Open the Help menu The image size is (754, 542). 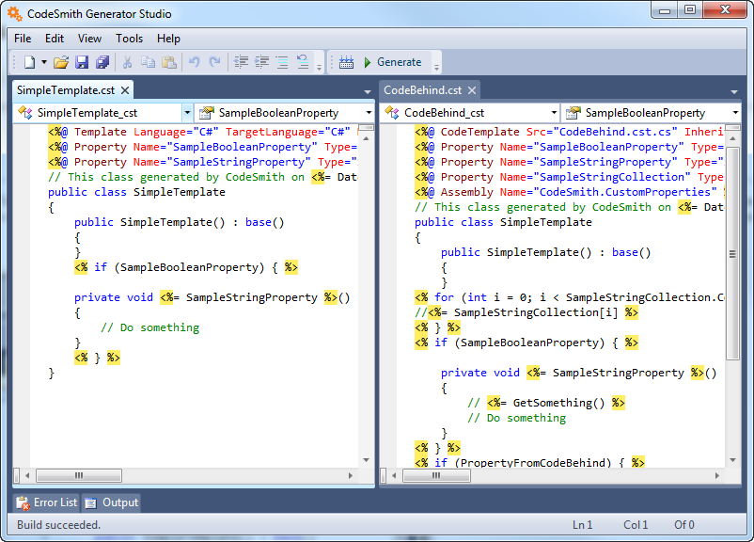168,39
